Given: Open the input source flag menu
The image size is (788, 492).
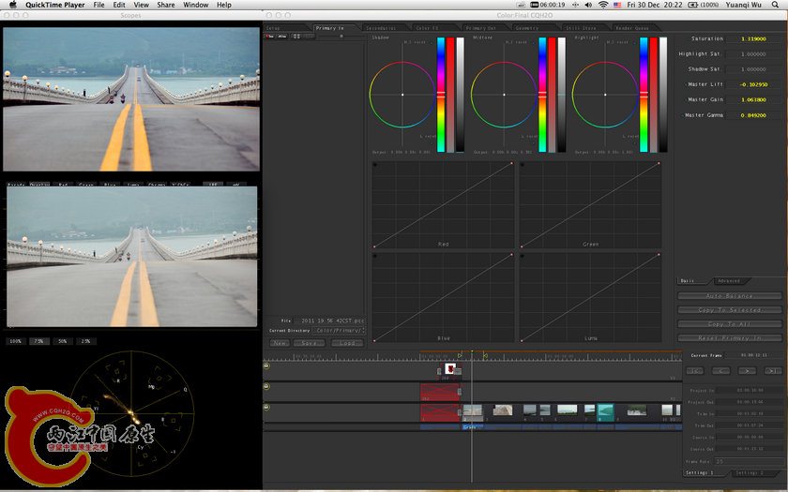Looking at the screenshot, I should tap(617, 5).
